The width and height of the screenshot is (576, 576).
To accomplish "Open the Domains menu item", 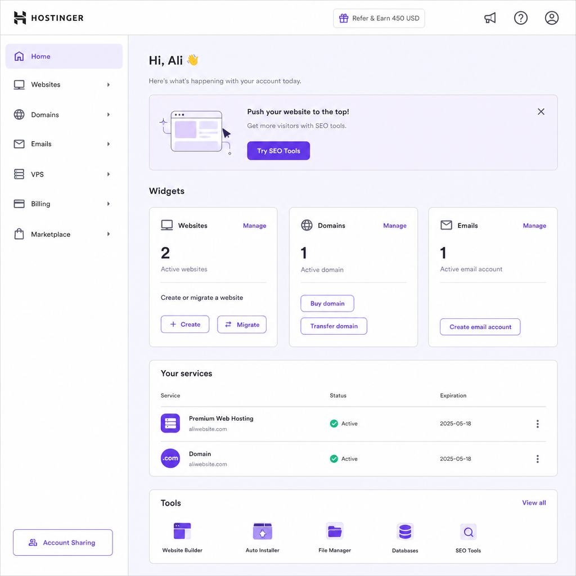I will [64, 115].
